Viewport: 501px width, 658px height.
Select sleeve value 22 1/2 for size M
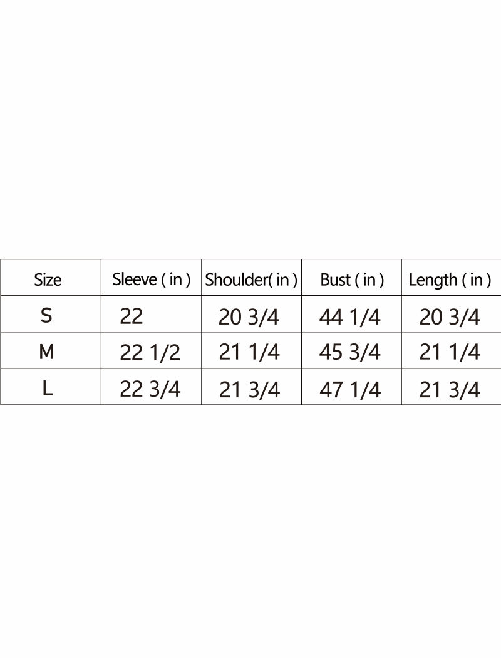pyautogui.click(x=150, y=353)
